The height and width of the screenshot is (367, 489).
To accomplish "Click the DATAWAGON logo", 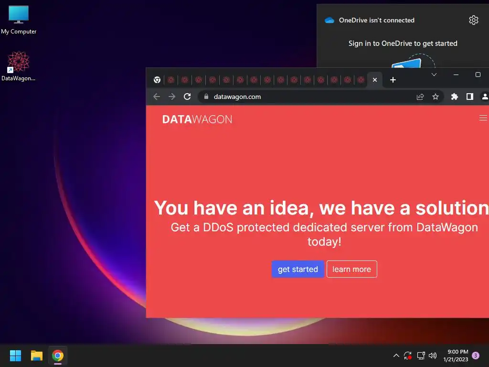I will click(197, 119).
